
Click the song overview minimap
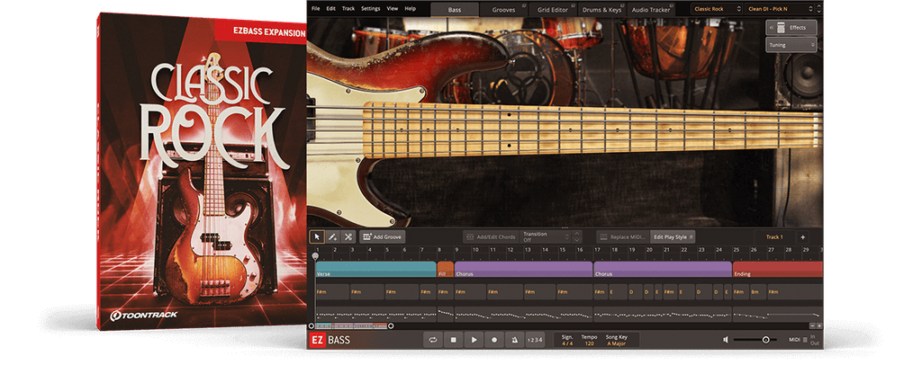coord(351,325)
